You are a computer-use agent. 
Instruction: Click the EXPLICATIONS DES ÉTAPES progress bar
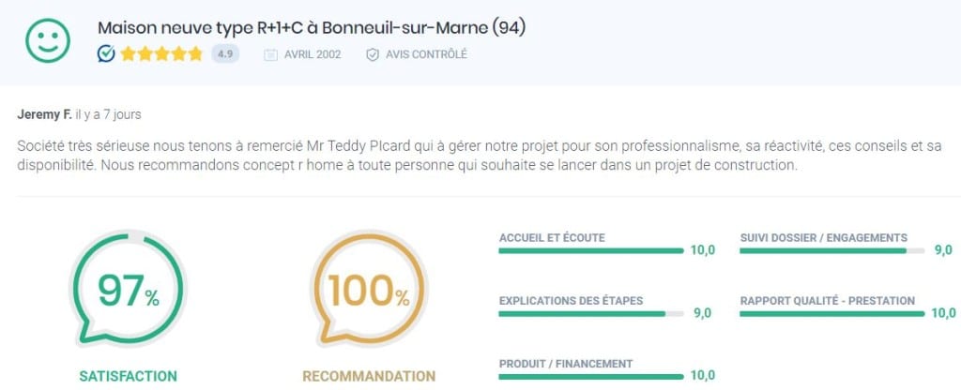591,313
